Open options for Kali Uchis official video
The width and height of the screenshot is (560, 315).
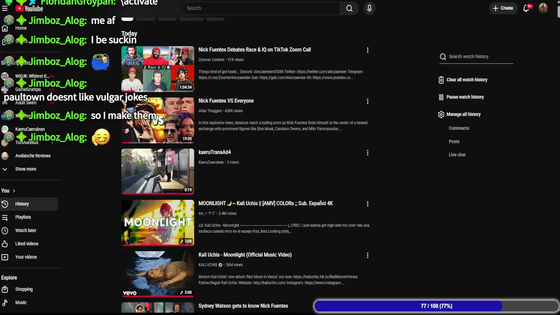pos(367,255)
